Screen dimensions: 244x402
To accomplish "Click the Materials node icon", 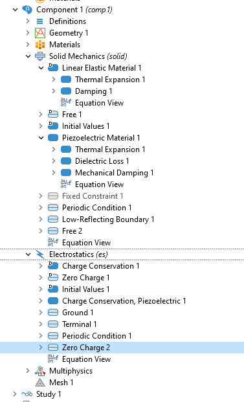I will click(x=40, y=45).
